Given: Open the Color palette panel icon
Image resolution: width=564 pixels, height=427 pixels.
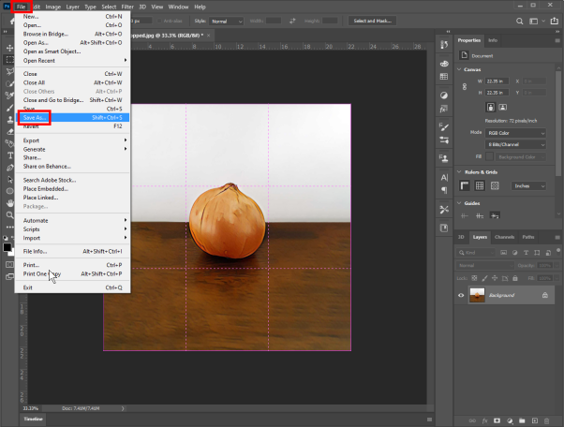Looking at the screenshot, I should coord(444,64).
